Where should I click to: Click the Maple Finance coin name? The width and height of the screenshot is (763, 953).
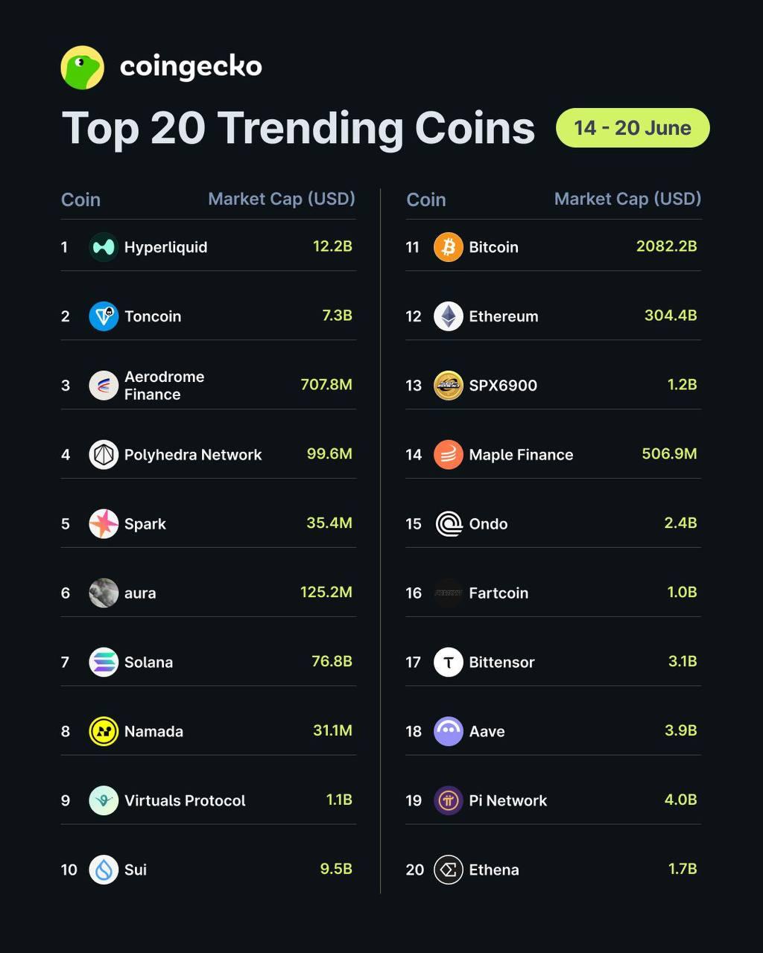pos(521,455)
